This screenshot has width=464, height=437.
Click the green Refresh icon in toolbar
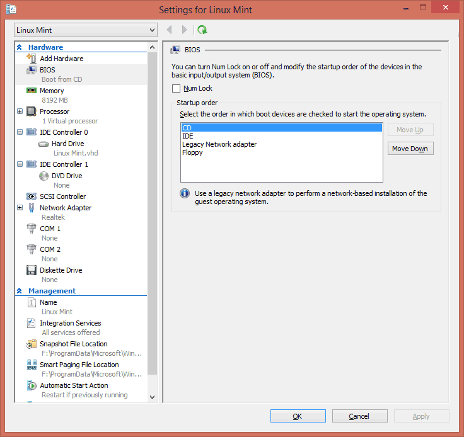coord(202,30)
